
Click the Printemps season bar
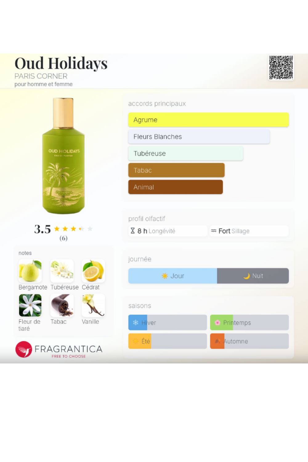point(249,322)
